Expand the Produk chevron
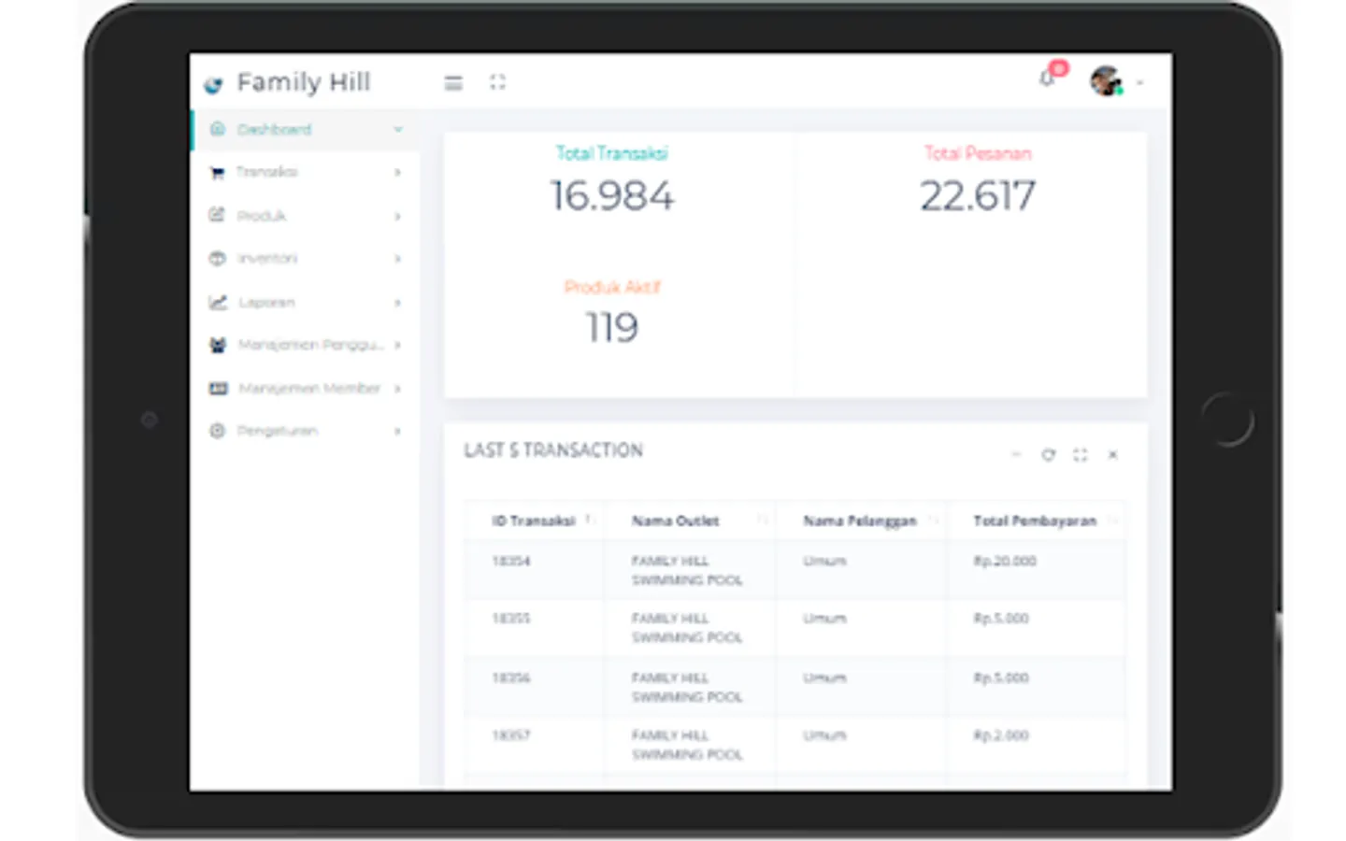Viewport: 1346px width, 841px height. pyautogui.click(x=398, y=216)
